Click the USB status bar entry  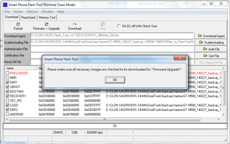pyautogui.click(x=75, y=132)
